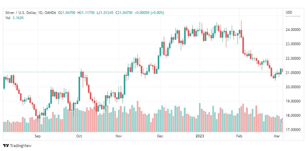The image size is (307, 151).
Task: Click the 17.00000 price scale label
Action: pos(293,130)
